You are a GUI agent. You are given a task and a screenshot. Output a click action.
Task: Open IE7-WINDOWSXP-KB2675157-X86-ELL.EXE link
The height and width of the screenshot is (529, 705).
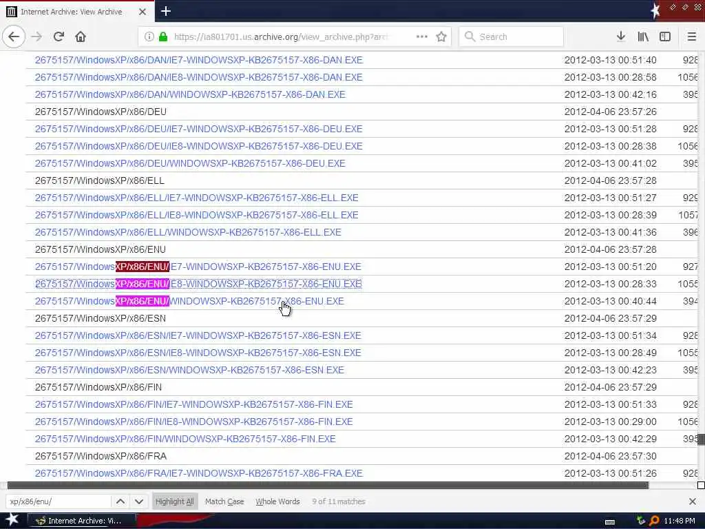[196, 198]
